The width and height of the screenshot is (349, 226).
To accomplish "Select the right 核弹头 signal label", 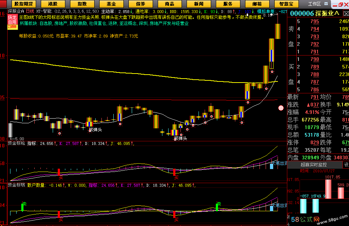I will [x=180, y=138].
